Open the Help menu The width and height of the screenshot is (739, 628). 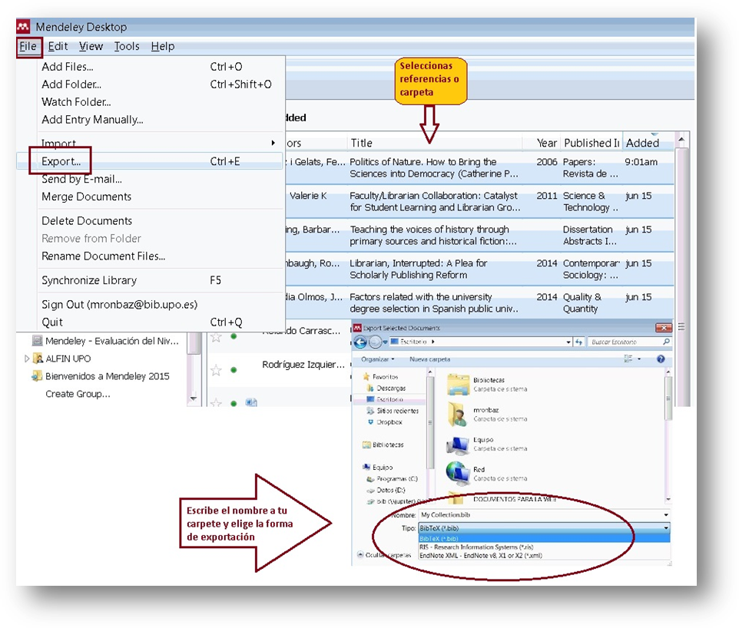tap(163, 46)
